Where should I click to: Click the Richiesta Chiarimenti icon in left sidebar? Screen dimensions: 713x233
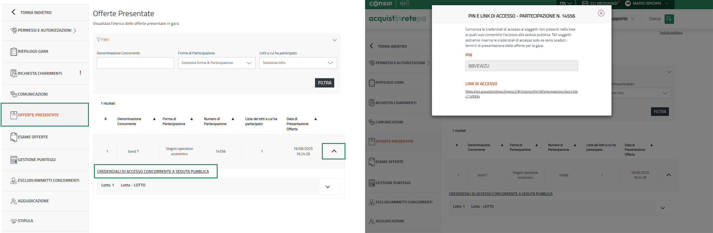(x=14, y=74)
